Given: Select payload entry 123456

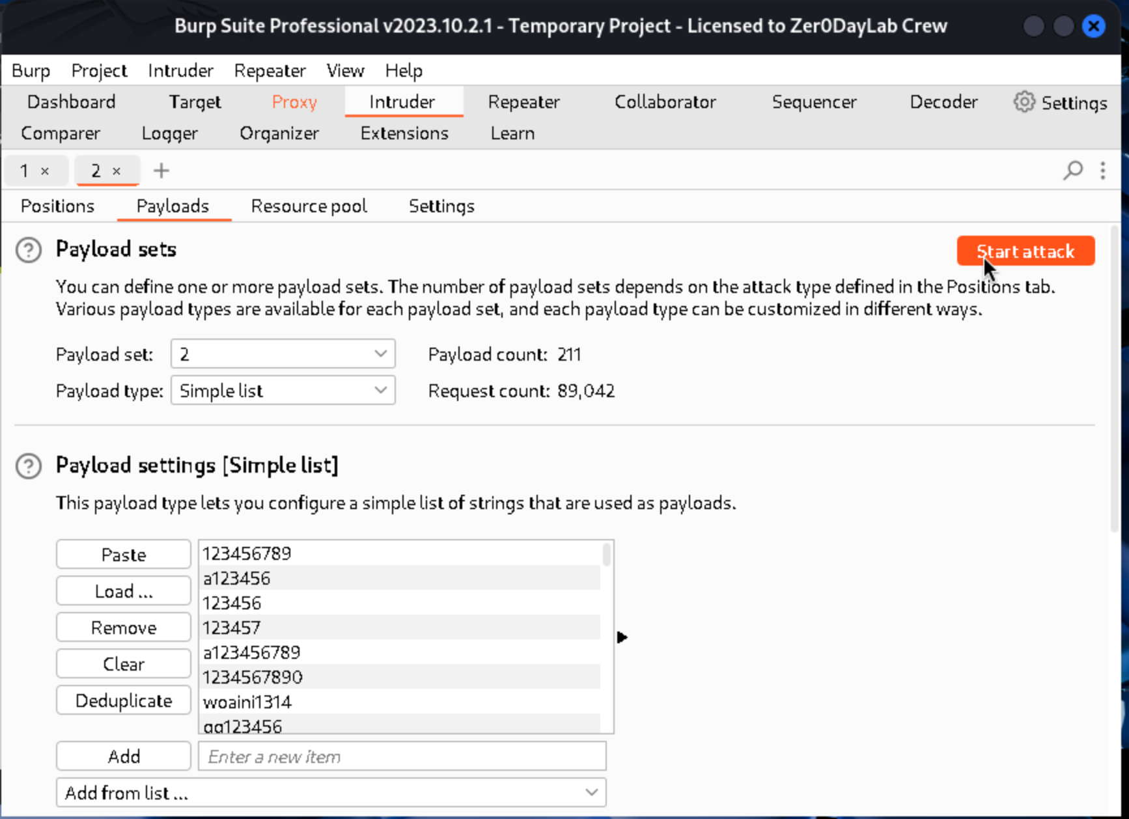Looking at the screenshot, I should 400,603.
